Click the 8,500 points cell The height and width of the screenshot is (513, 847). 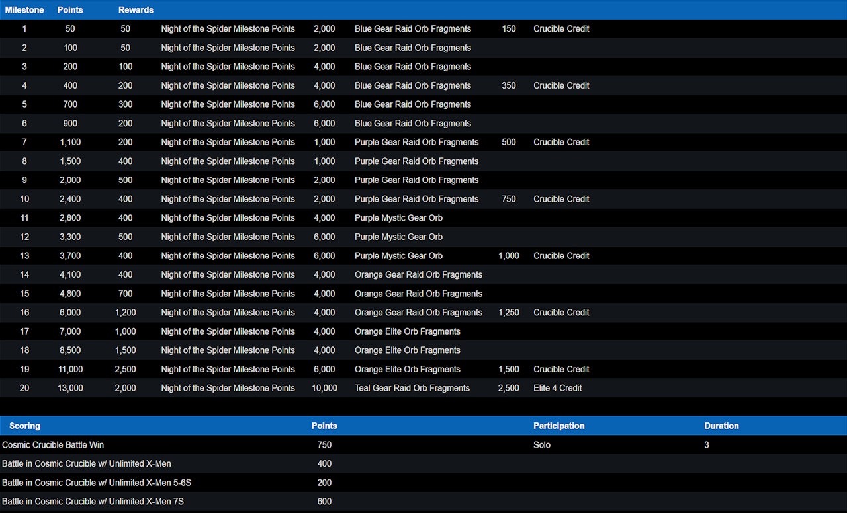click(70, 350)
